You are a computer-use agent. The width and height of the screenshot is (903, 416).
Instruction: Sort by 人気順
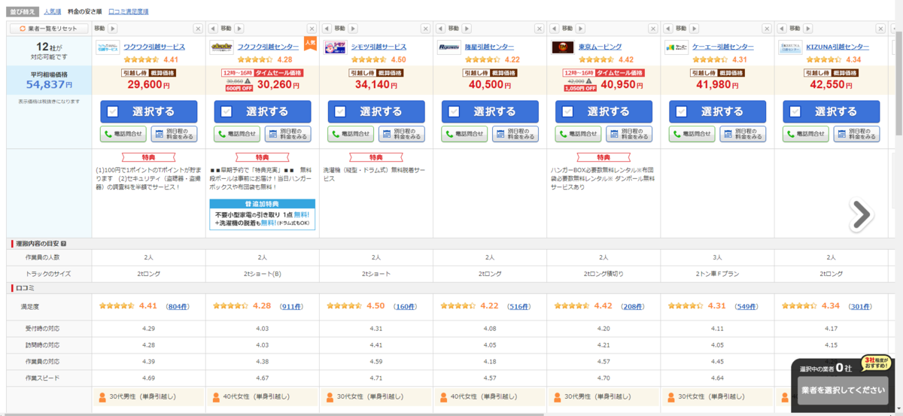click(x=53, y=12)
